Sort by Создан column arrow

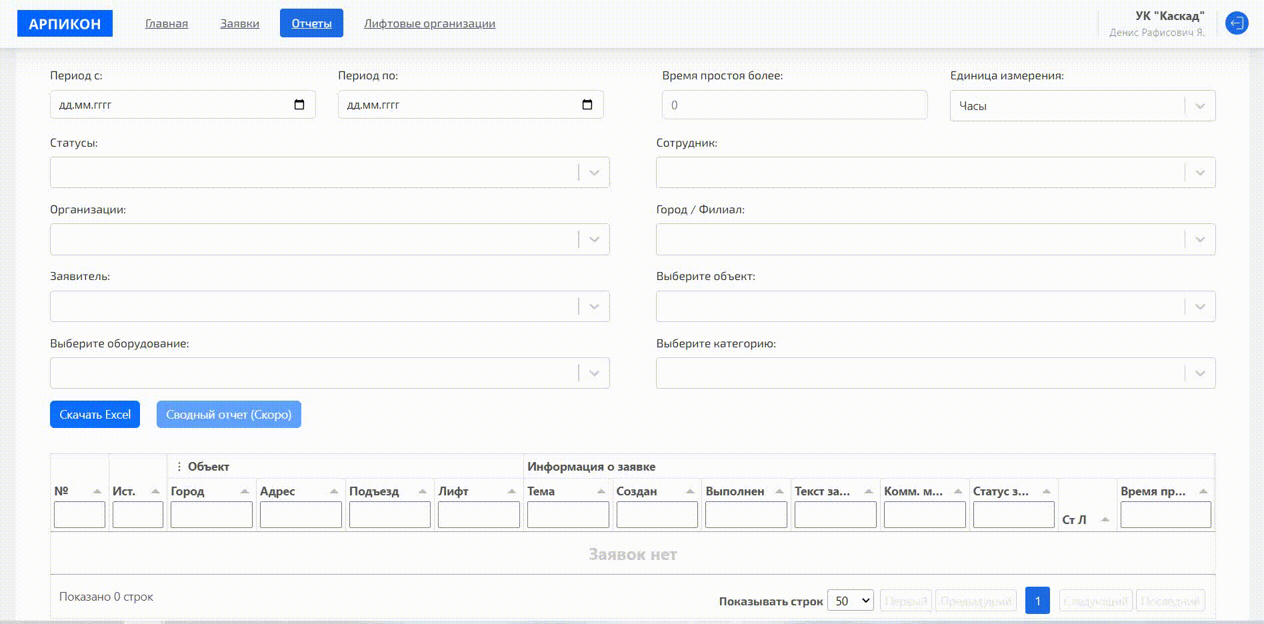(690, 491)
